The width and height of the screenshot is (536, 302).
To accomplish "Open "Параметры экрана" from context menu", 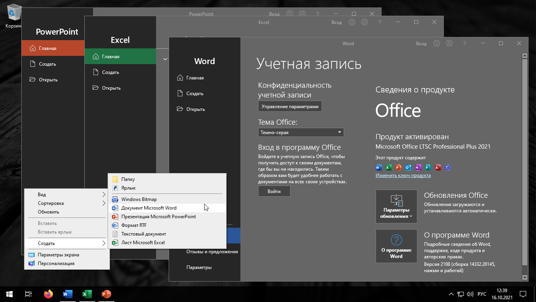I will pyautogui.click(x=67, y=255).
